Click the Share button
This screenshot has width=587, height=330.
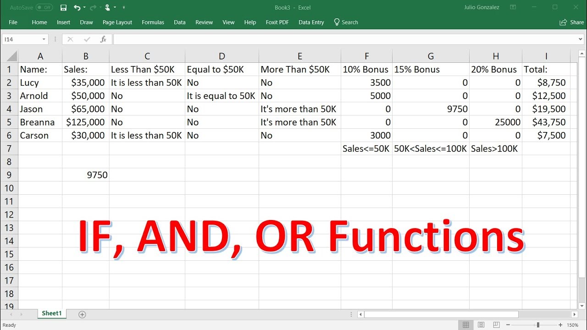(x=571, y=22)
